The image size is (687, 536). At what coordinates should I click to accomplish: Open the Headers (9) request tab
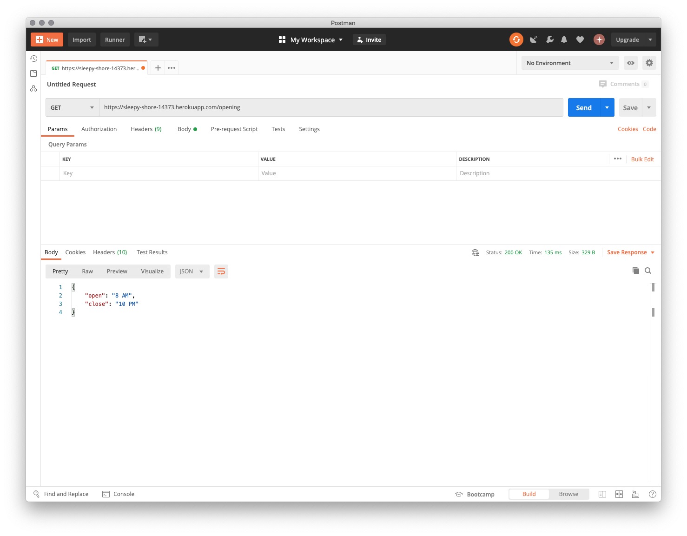[146, 129]
